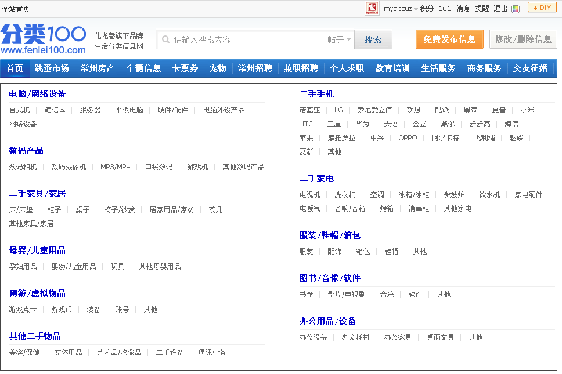Click the 箱包 link

363,252
